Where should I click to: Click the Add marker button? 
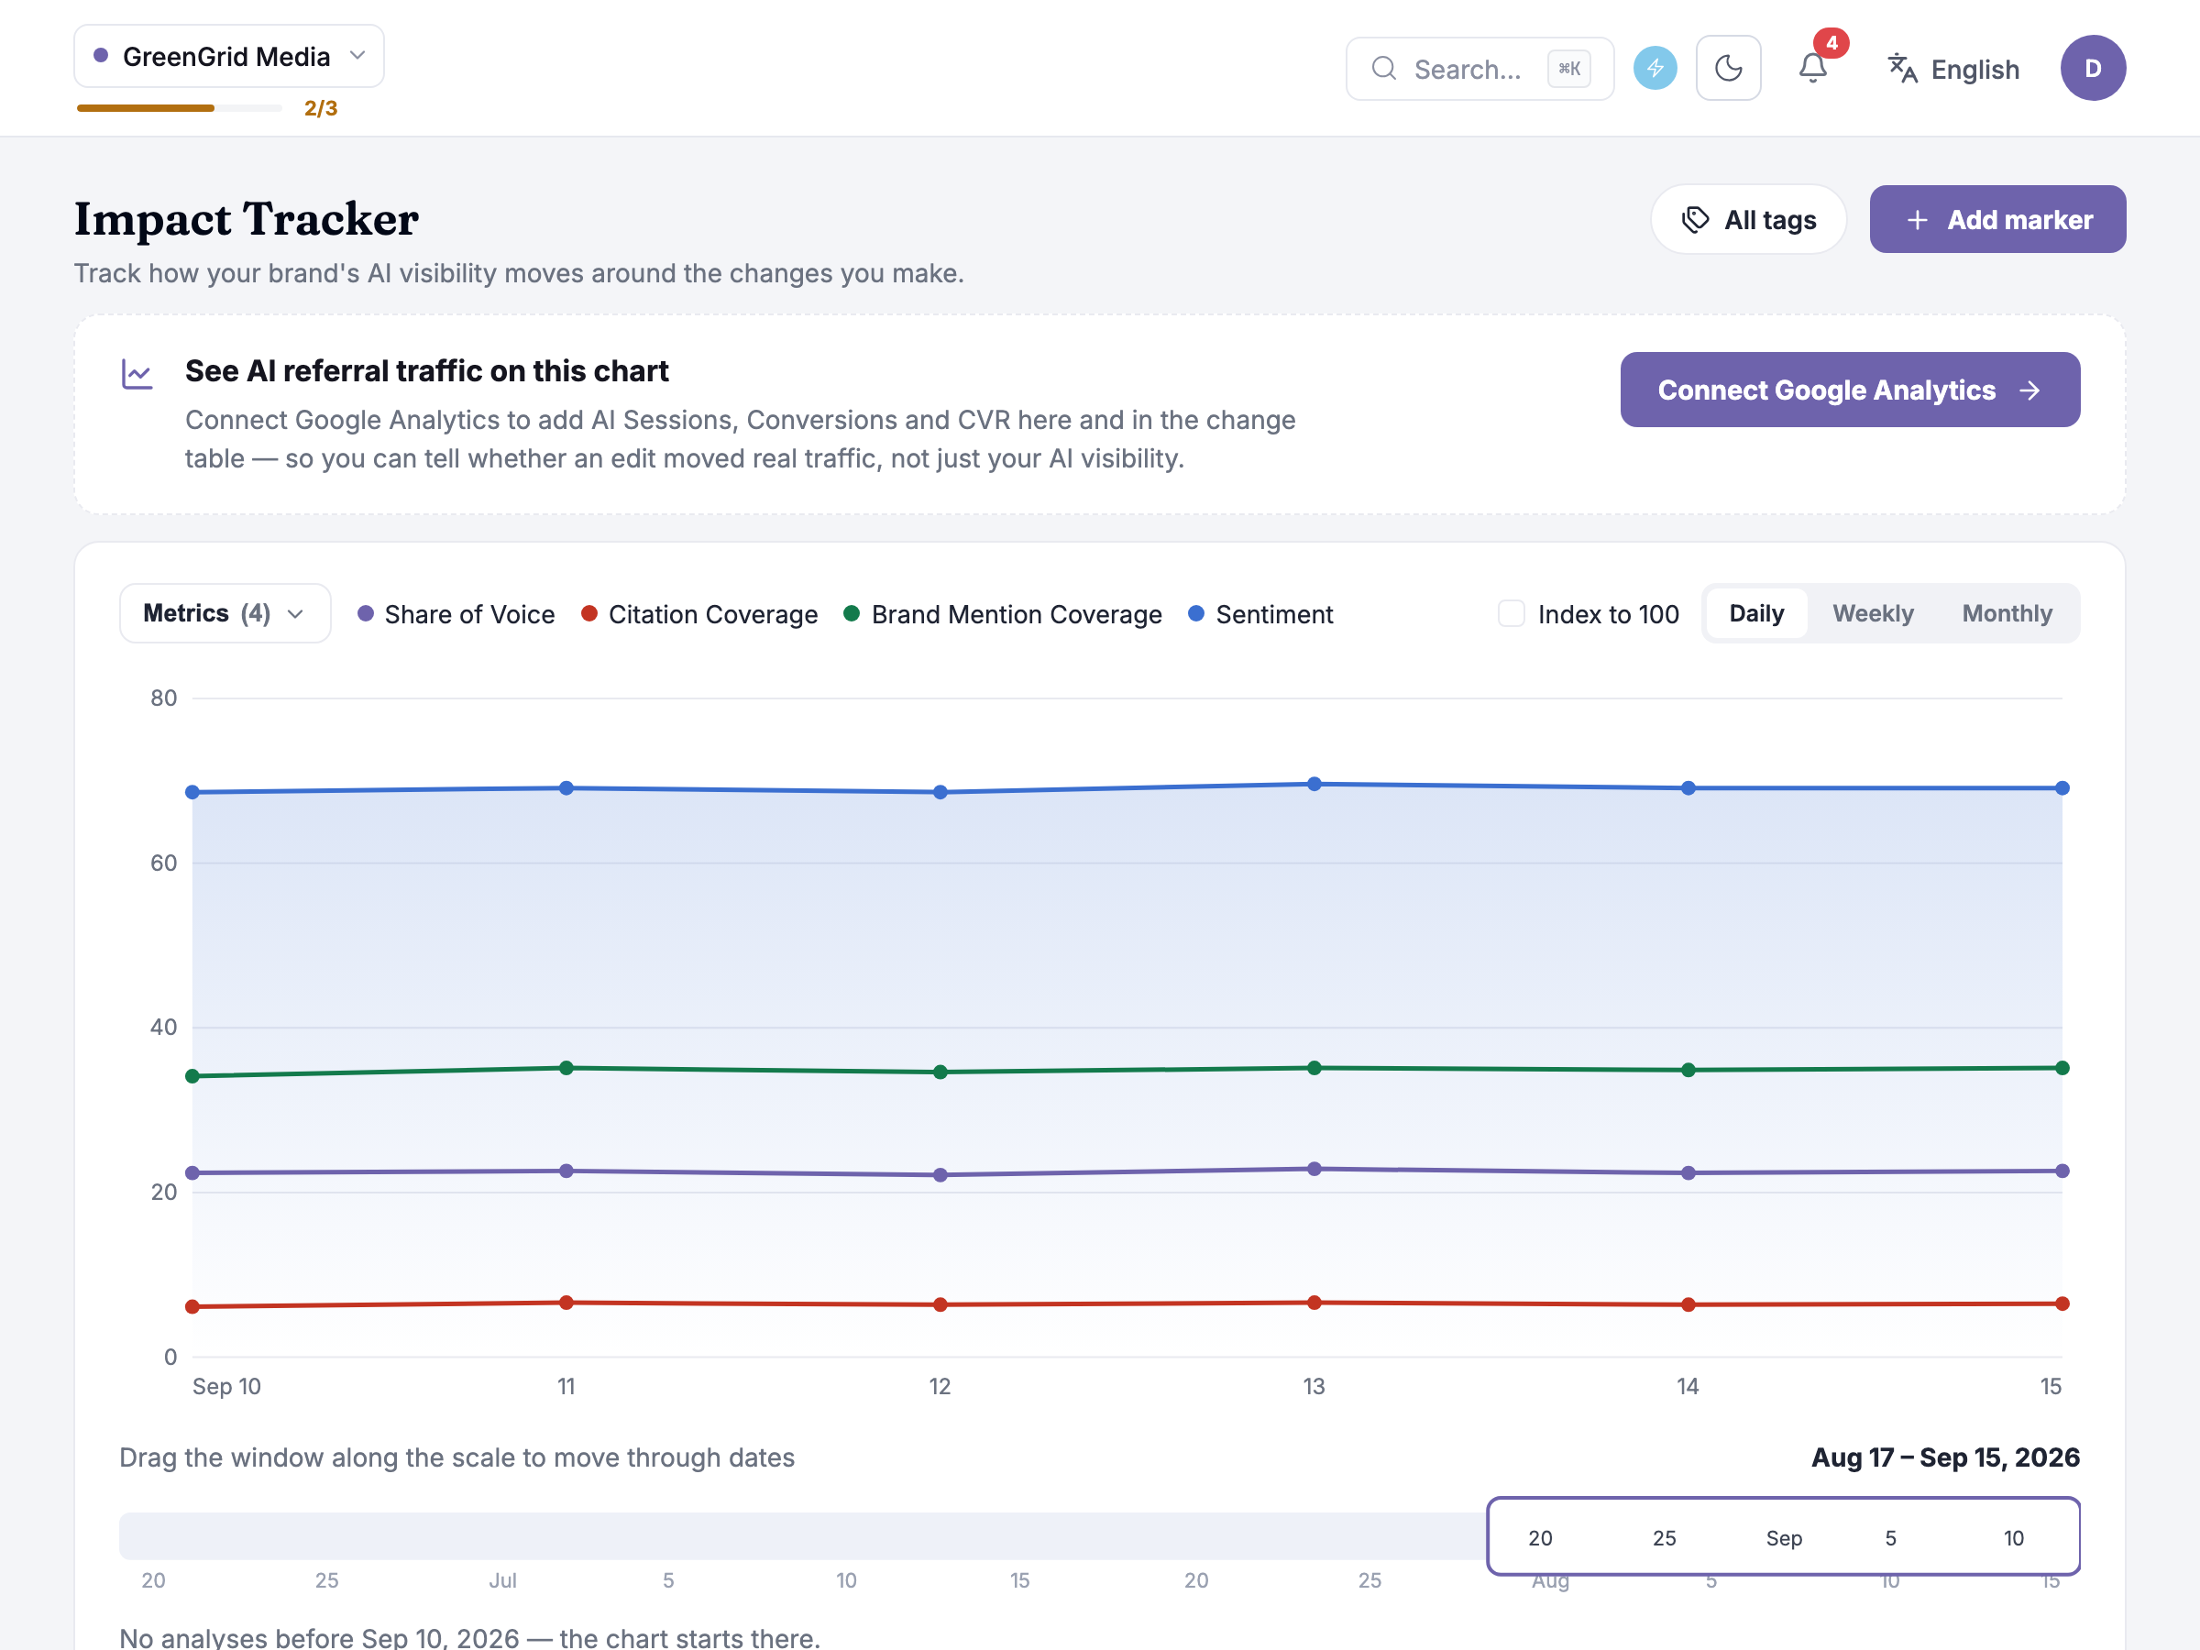point(1997,220)
